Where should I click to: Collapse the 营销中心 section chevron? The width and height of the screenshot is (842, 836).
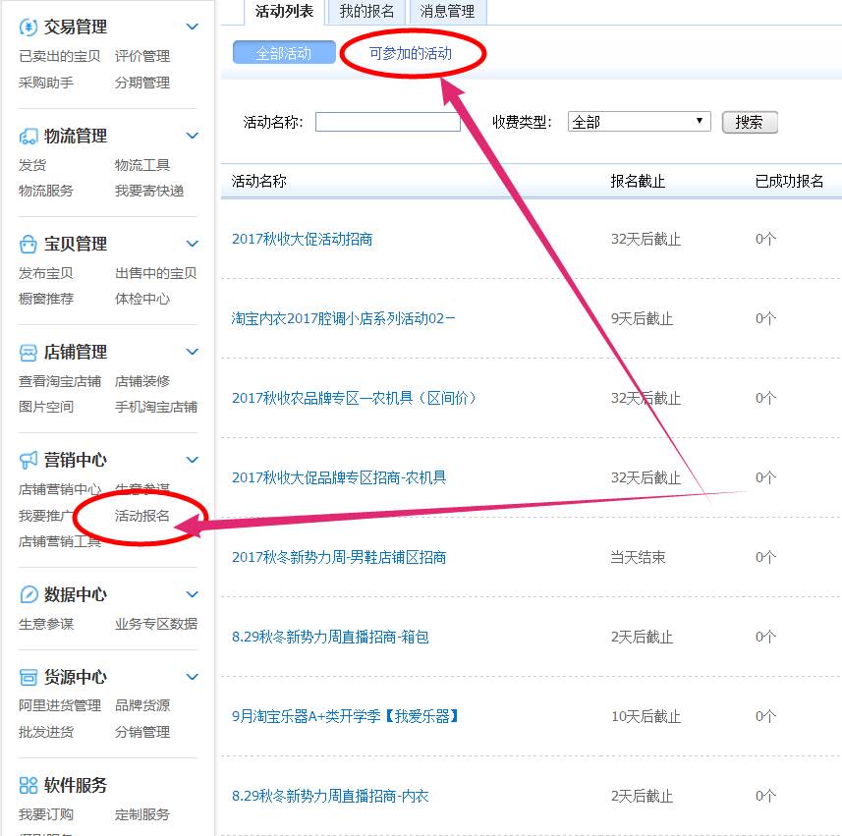click(x=193, y=459)
